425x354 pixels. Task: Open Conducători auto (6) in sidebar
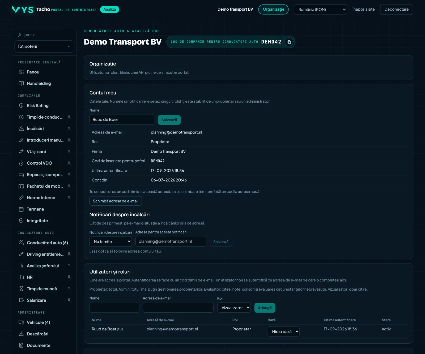[44, 243]
